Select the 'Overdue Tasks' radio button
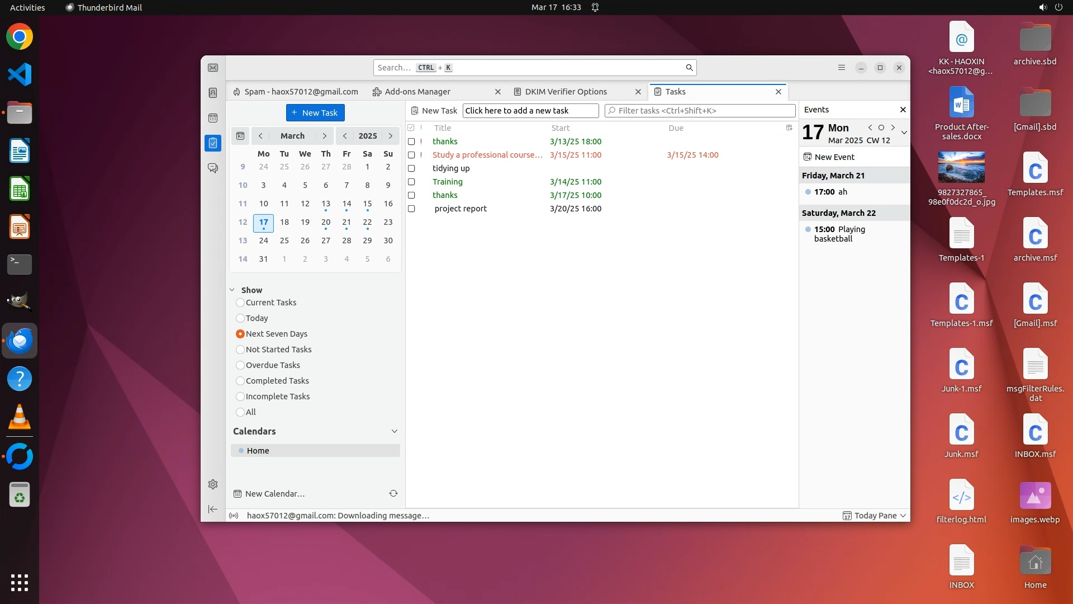 [240, 365]
